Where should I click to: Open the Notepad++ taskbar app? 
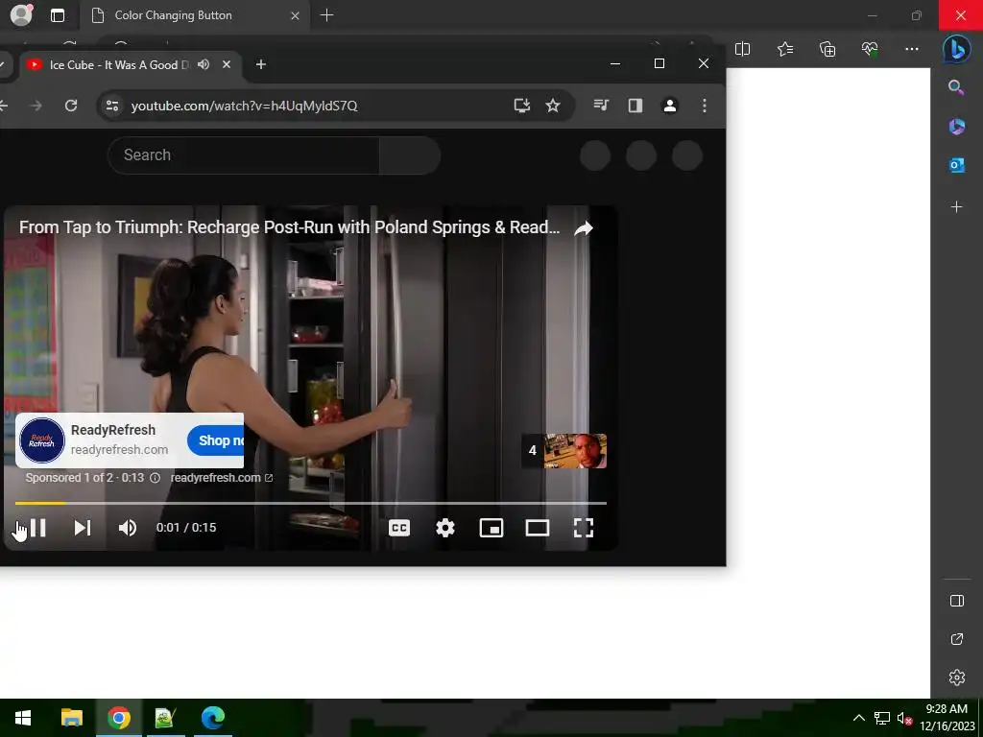pos(165,718)
